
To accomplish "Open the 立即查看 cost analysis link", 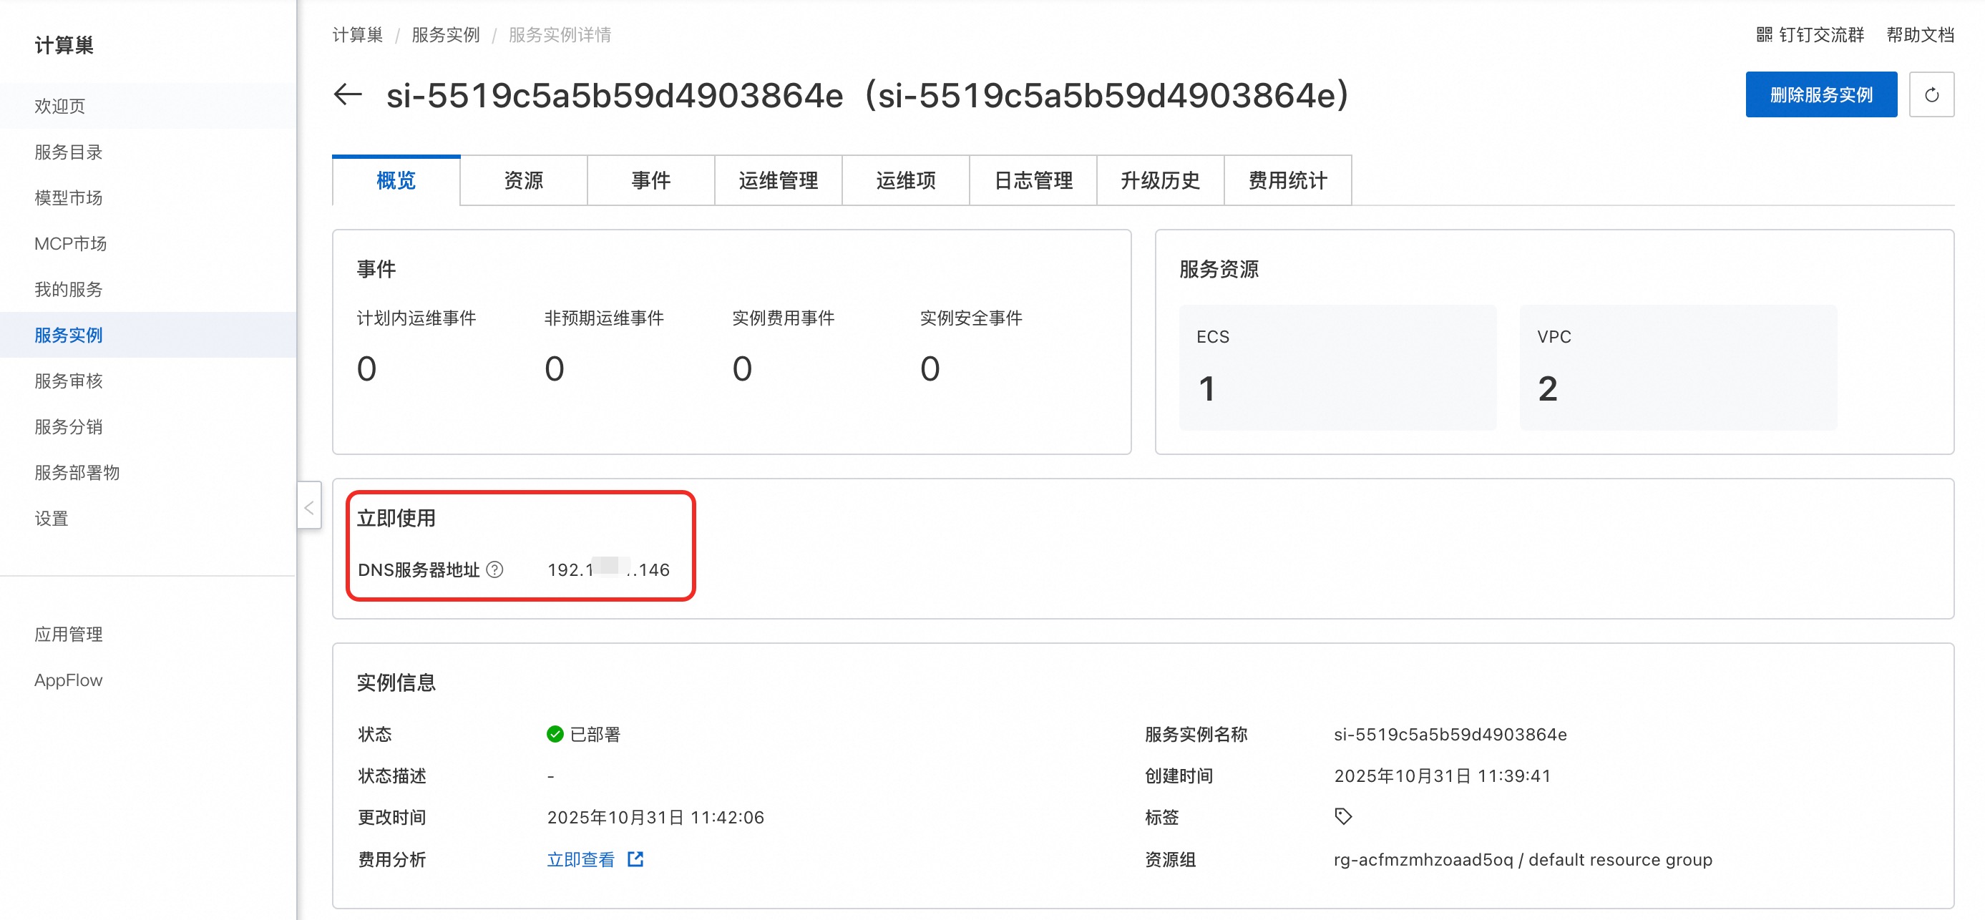I will (x=580, y=859).
